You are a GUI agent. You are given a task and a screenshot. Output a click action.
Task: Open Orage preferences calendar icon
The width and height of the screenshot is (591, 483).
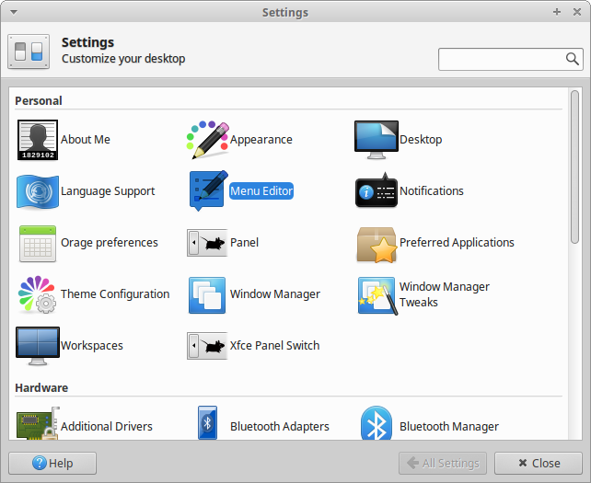click(38, 243)
